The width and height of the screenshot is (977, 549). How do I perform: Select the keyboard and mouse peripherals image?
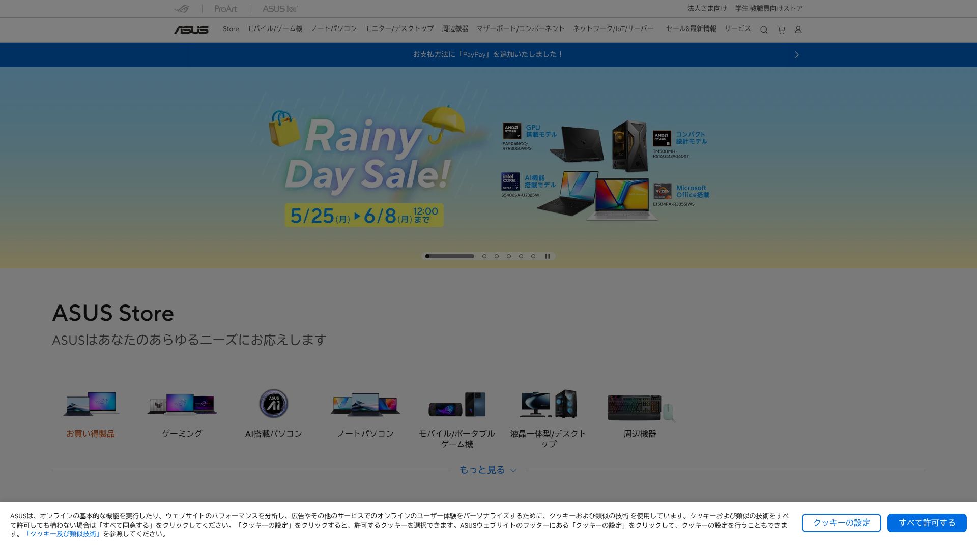click(x=640, y=408)
